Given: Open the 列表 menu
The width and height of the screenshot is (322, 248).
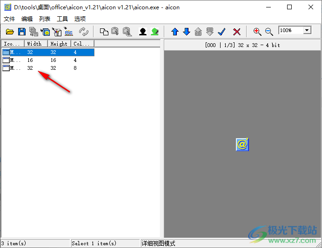Looking at the screenshot, I should [45, 19].
